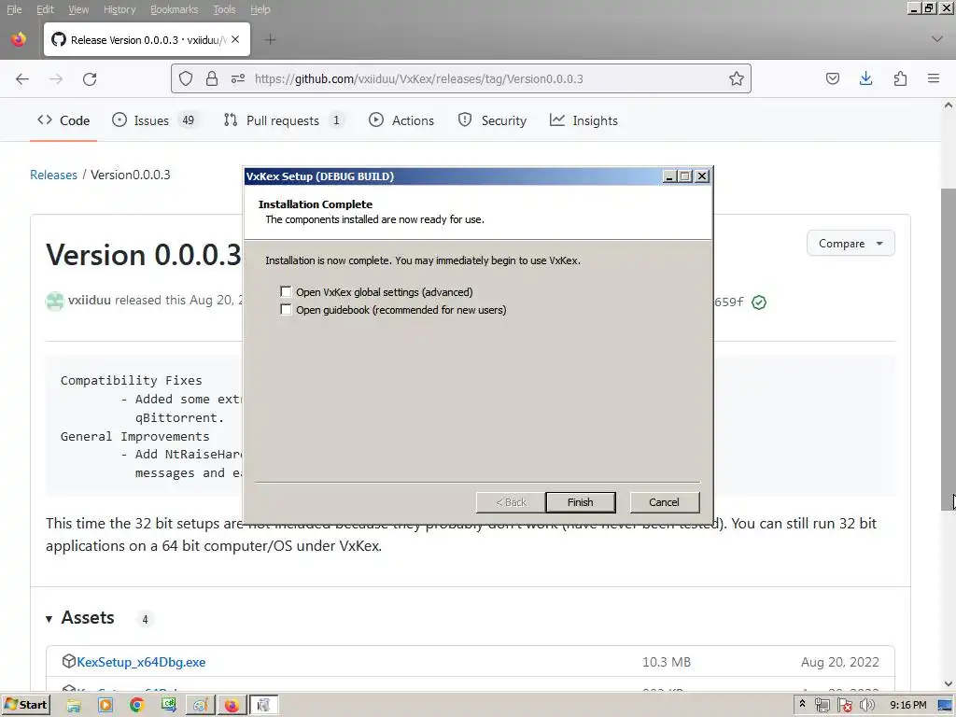The image size is (956, 717).
Task: Click the volume speaker tray icon
Action: [x=866, y=706]
